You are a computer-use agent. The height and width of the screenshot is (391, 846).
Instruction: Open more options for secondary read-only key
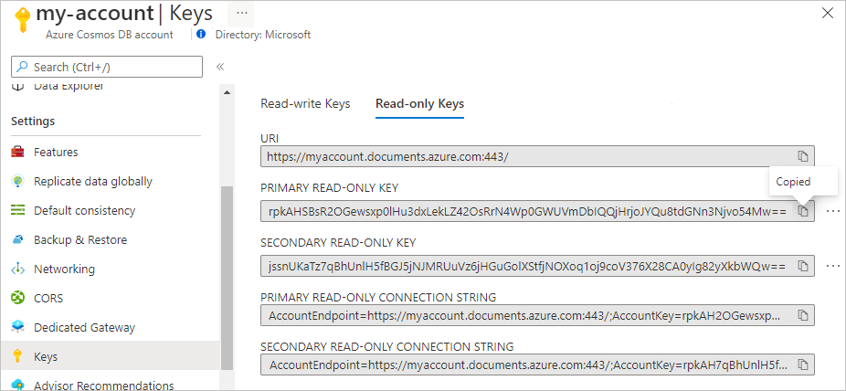pyautogui.click(x=832, y=266)
